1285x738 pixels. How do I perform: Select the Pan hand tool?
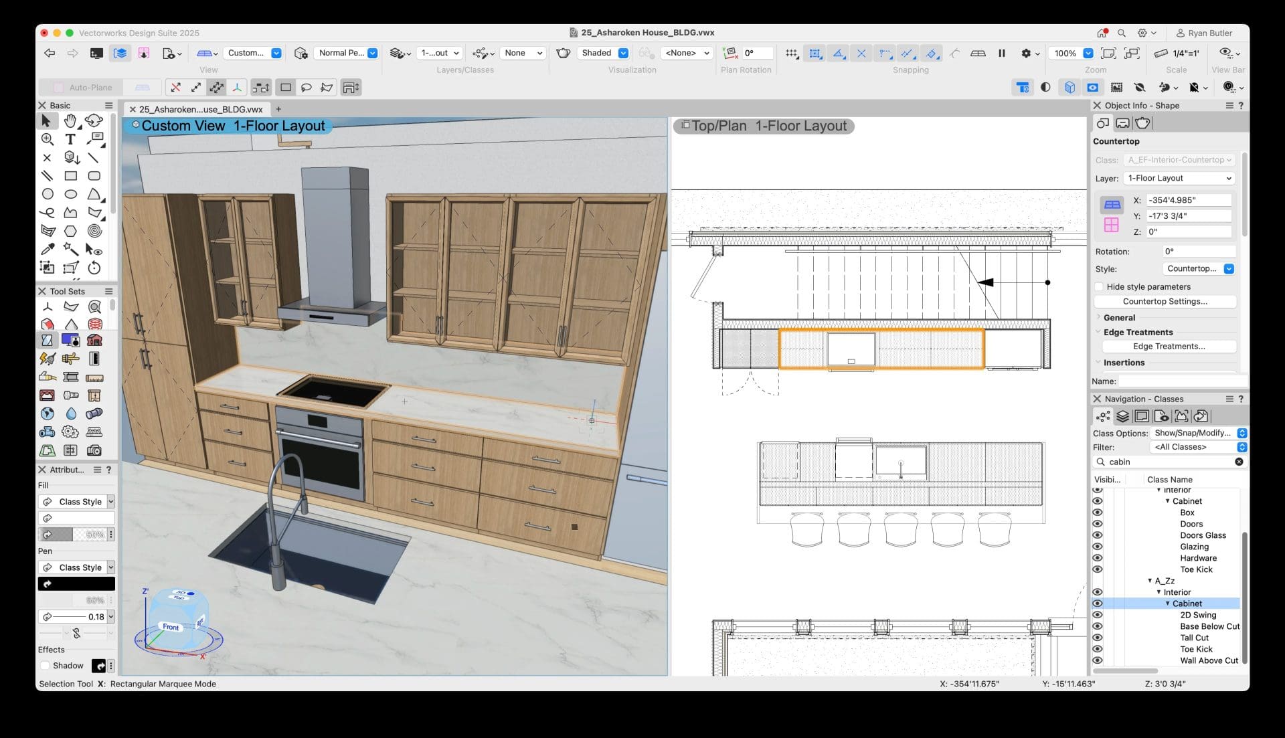coord(70,120)
